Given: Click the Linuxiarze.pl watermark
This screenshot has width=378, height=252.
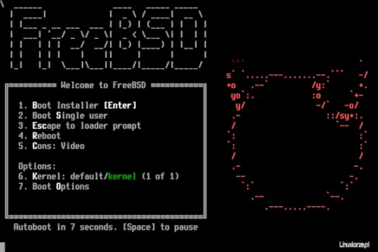Looking at the screenshot, I should (354, 244).
